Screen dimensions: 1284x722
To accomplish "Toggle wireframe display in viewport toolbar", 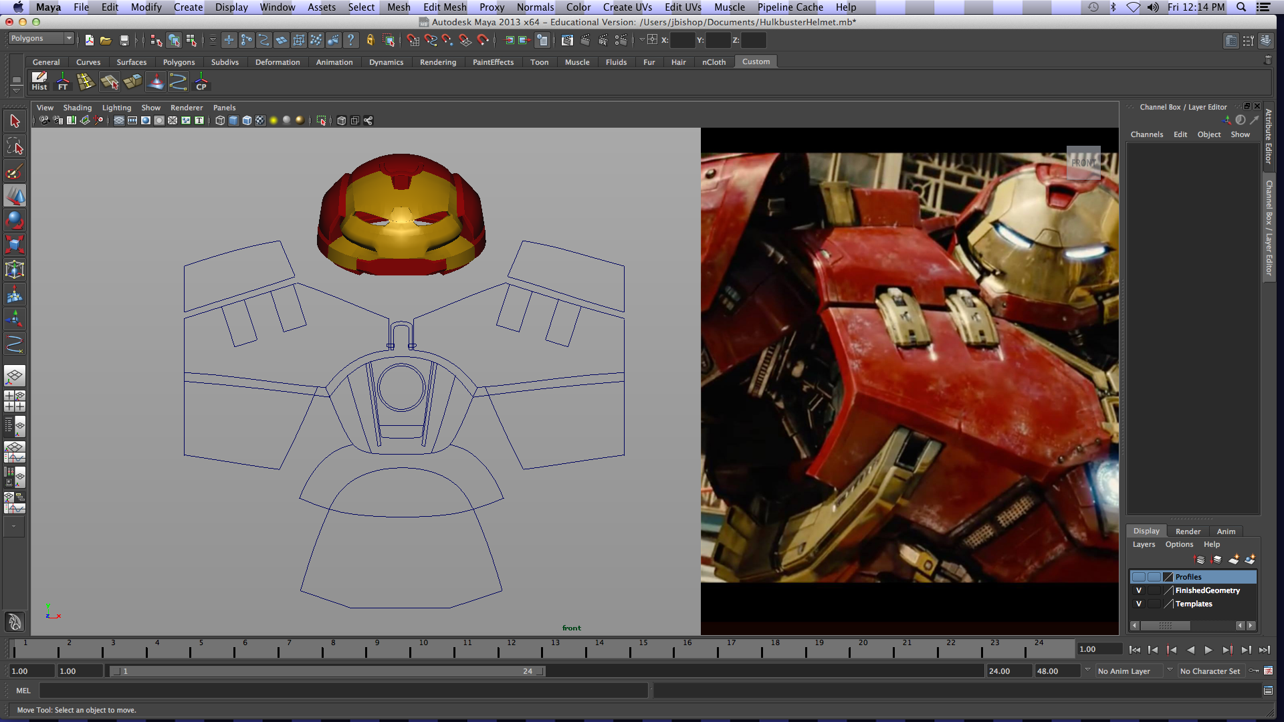I will pyautogui.click(x=220, y=120).
